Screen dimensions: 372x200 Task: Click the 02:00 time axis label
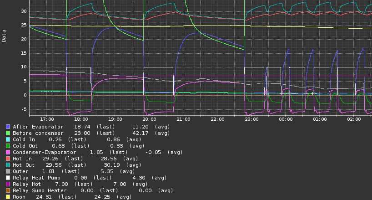pos(354,119)
